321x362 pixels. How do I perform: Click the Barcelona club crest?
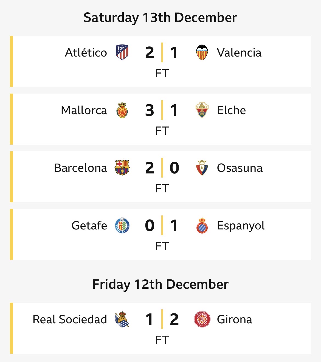point(122,168)
